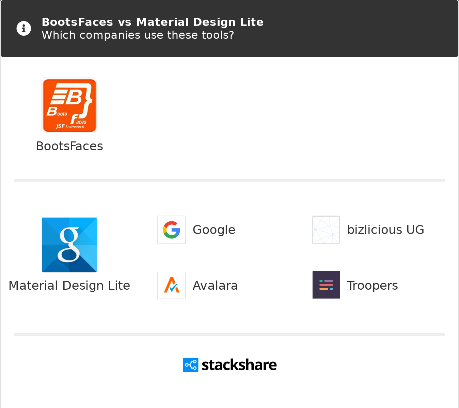The image size is (459, 408).
Task: Open the Material Design Lite text label
Action: (69, 286)
